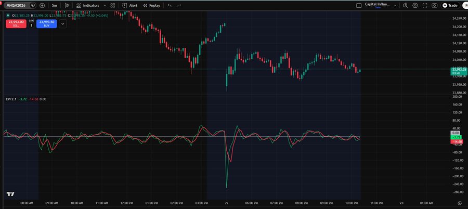The height and width of the screenshot is (209, 468).
Task: Click the 22 date label on time axis
Action: point(227,203)
